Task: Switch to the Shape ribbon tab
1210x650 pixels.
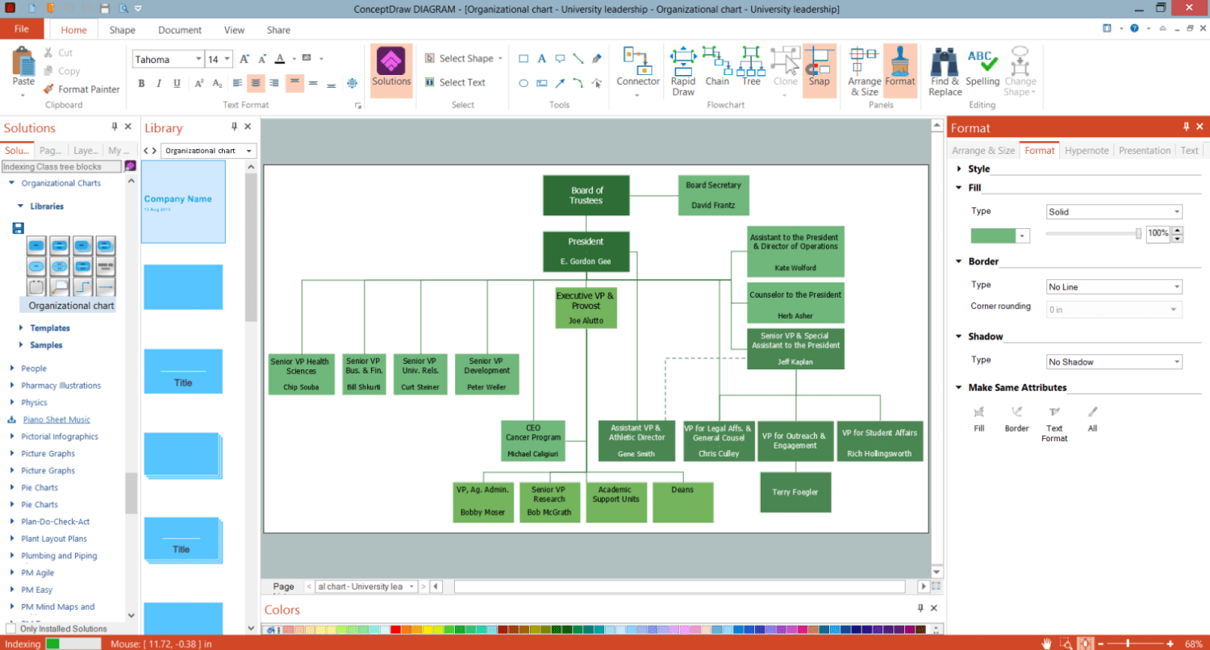Action: click(123, 30)
